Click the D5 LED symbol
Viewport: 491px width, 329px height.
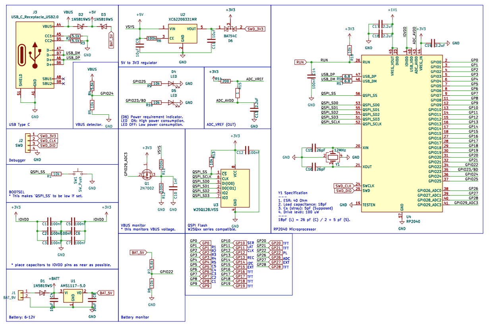click(x=173, y=102)
